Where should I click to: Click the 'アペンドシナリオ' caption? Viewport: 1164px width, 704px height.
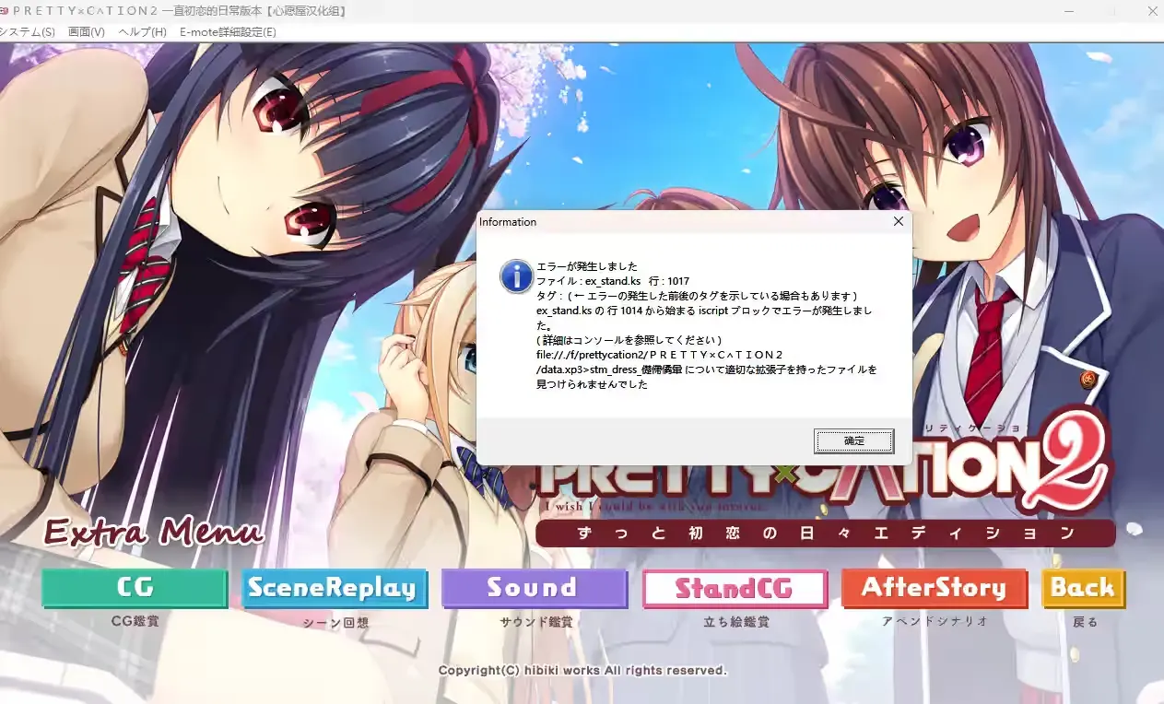[x=935, y=621]
